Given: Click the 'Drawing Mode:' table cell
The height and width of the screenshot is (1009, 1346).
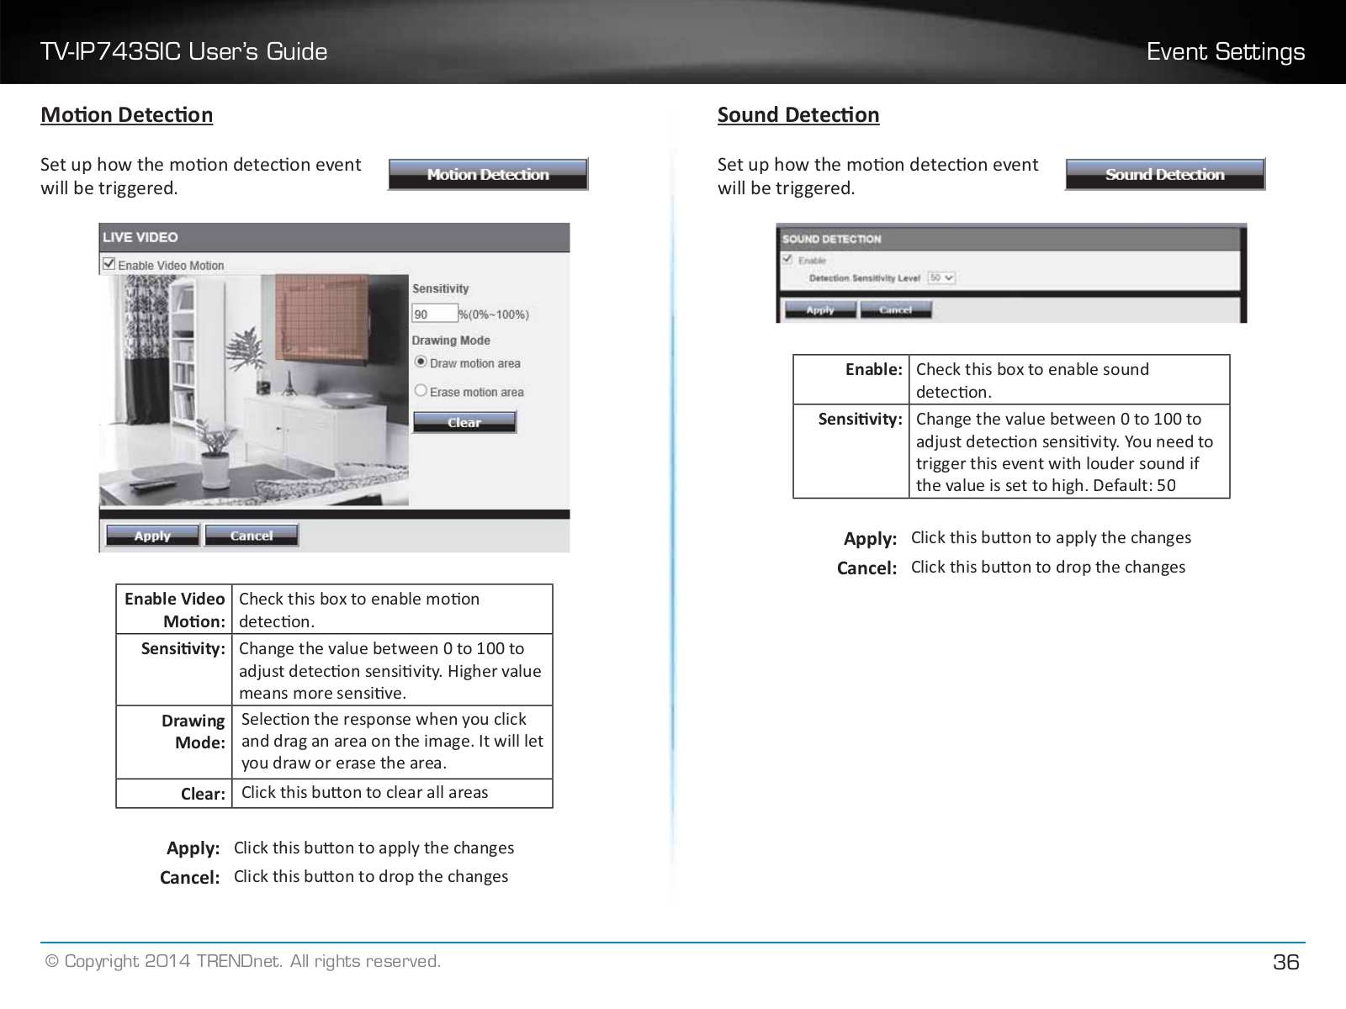Looking at the screenshot, I should (174, 742).
